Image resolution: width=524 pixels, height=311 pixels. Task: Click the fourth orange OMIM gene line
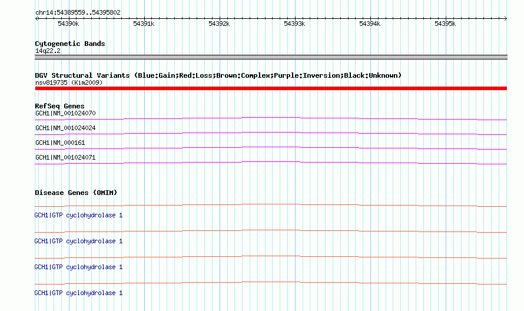click(x=271, y=282)
